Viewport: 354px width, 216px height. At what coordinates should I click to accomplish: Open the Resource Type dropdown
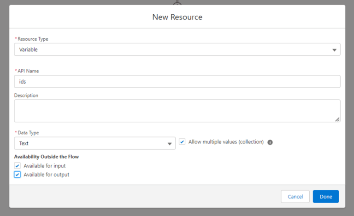[177, 49]
